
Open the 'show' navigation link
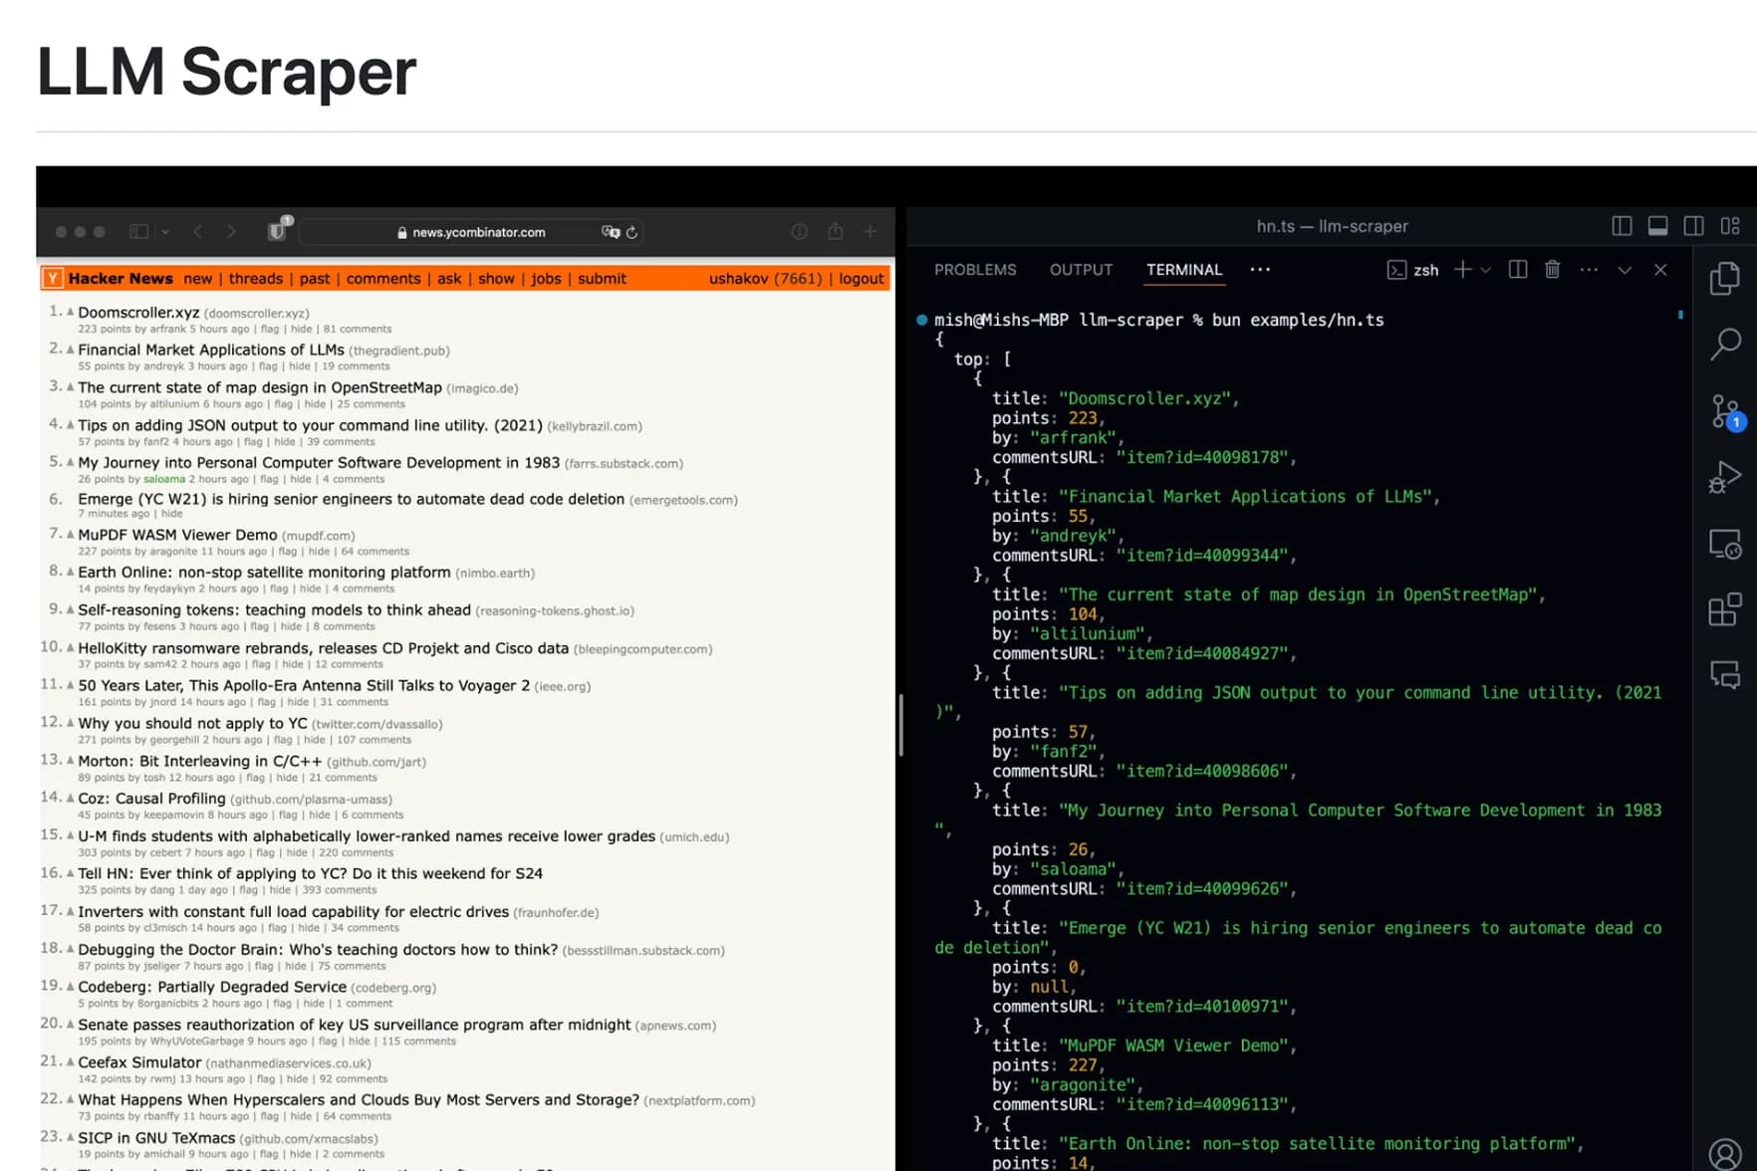click(x=496, y=279)
